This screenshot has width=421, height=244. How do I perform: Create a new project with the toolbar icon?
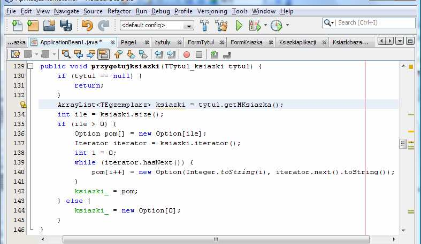(x=33, y=26)
